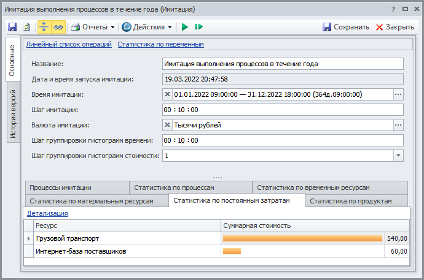Click the Закрыть button
This screenshot has width=424, height=280.
point(395,27)
